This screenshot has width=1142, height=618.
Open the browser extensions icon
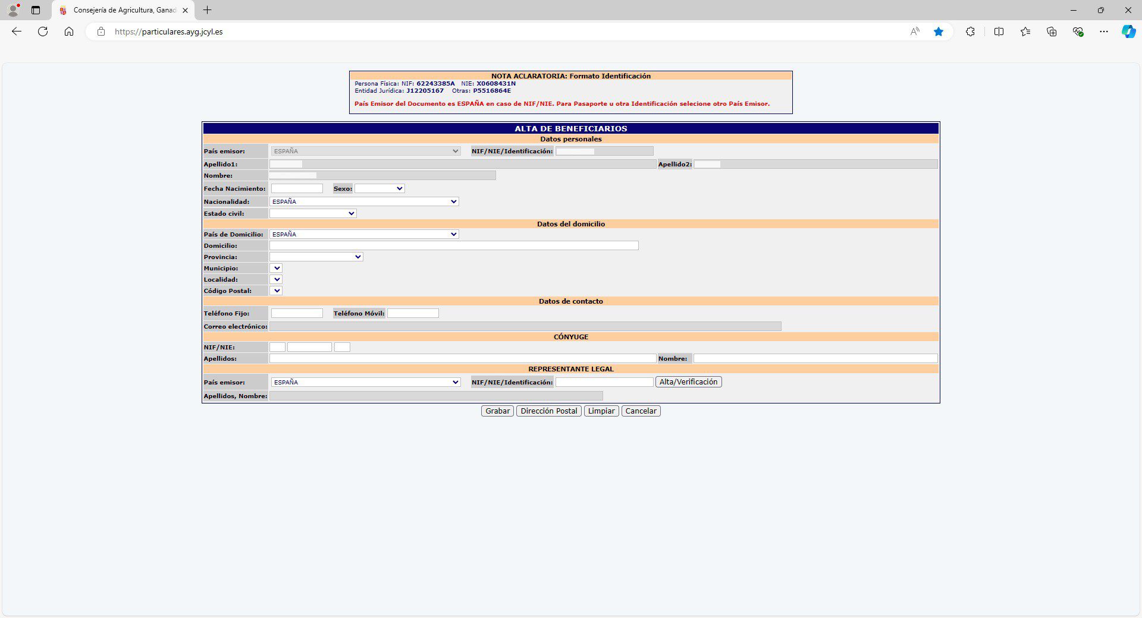(x=970, y=31)
